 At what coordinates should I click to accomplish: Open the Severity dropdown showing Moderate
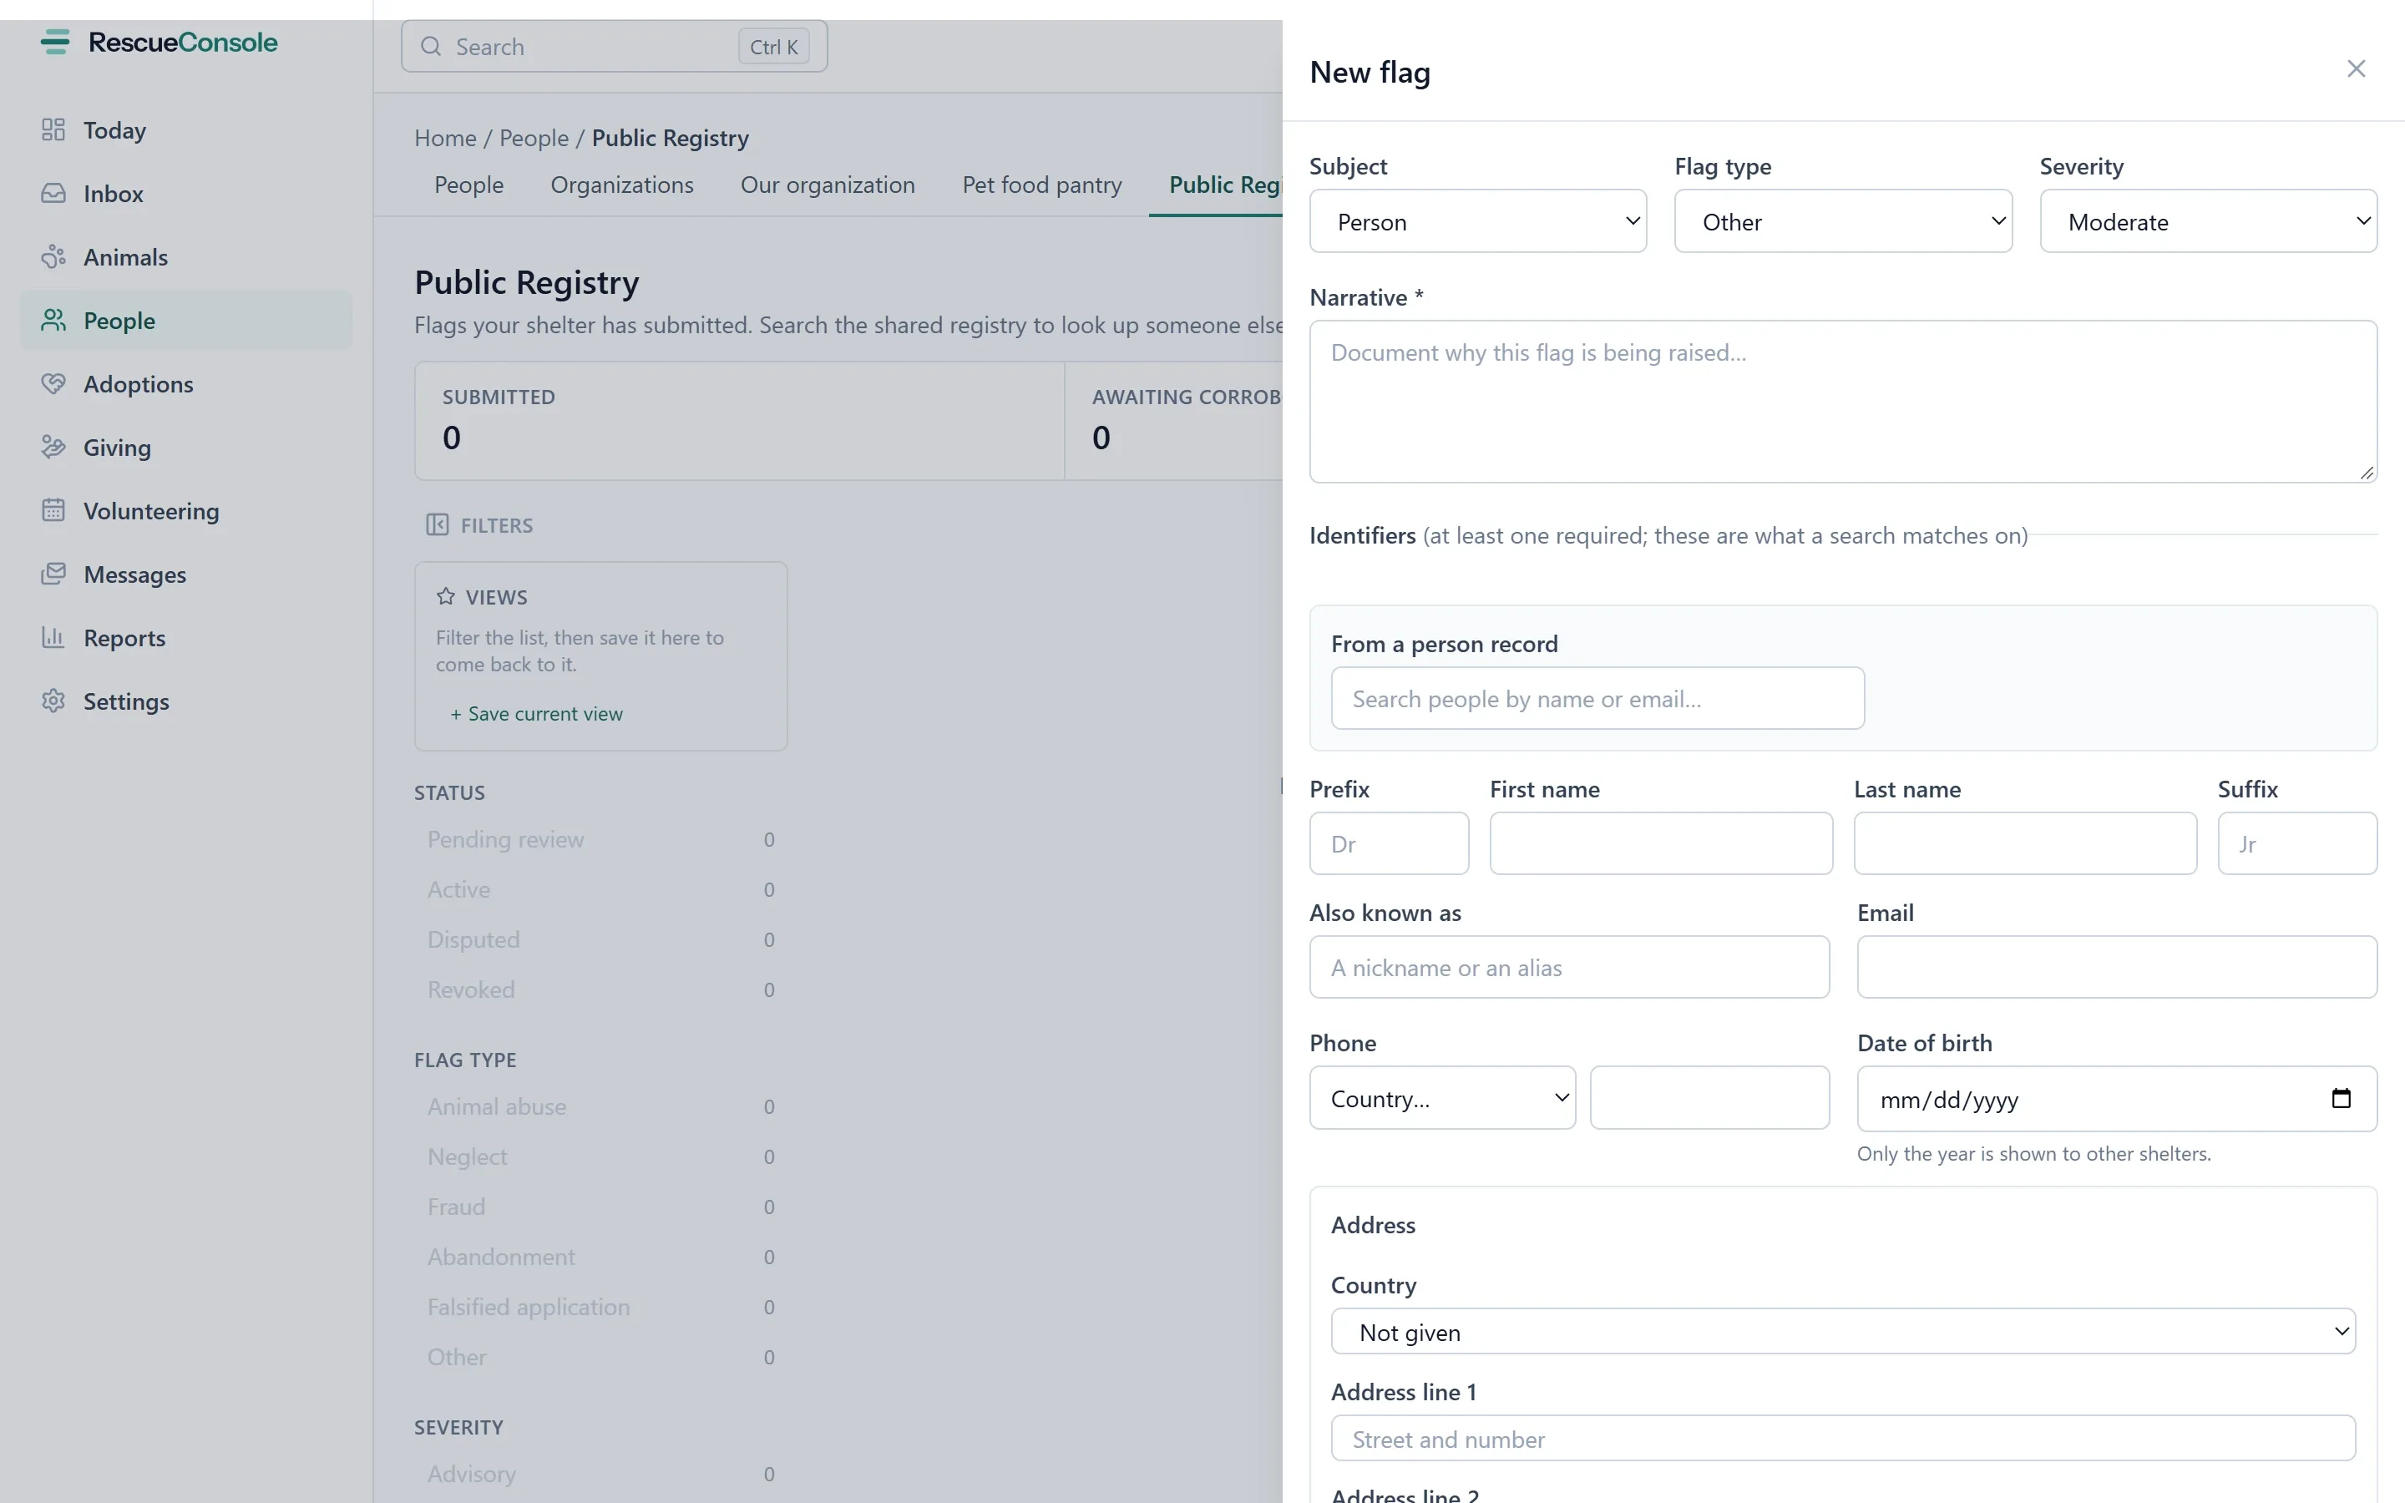(x=2208, y=220)
